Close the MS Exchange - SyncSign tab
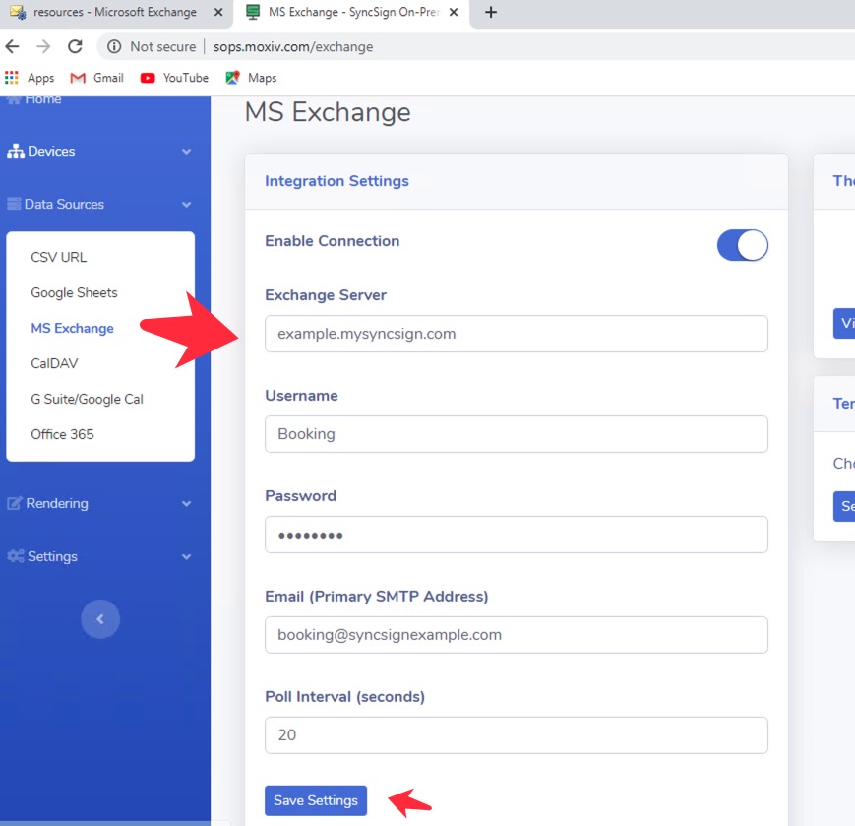Image resolution: width=855 pixels, height=826 pixels. (x=454, y=12)
